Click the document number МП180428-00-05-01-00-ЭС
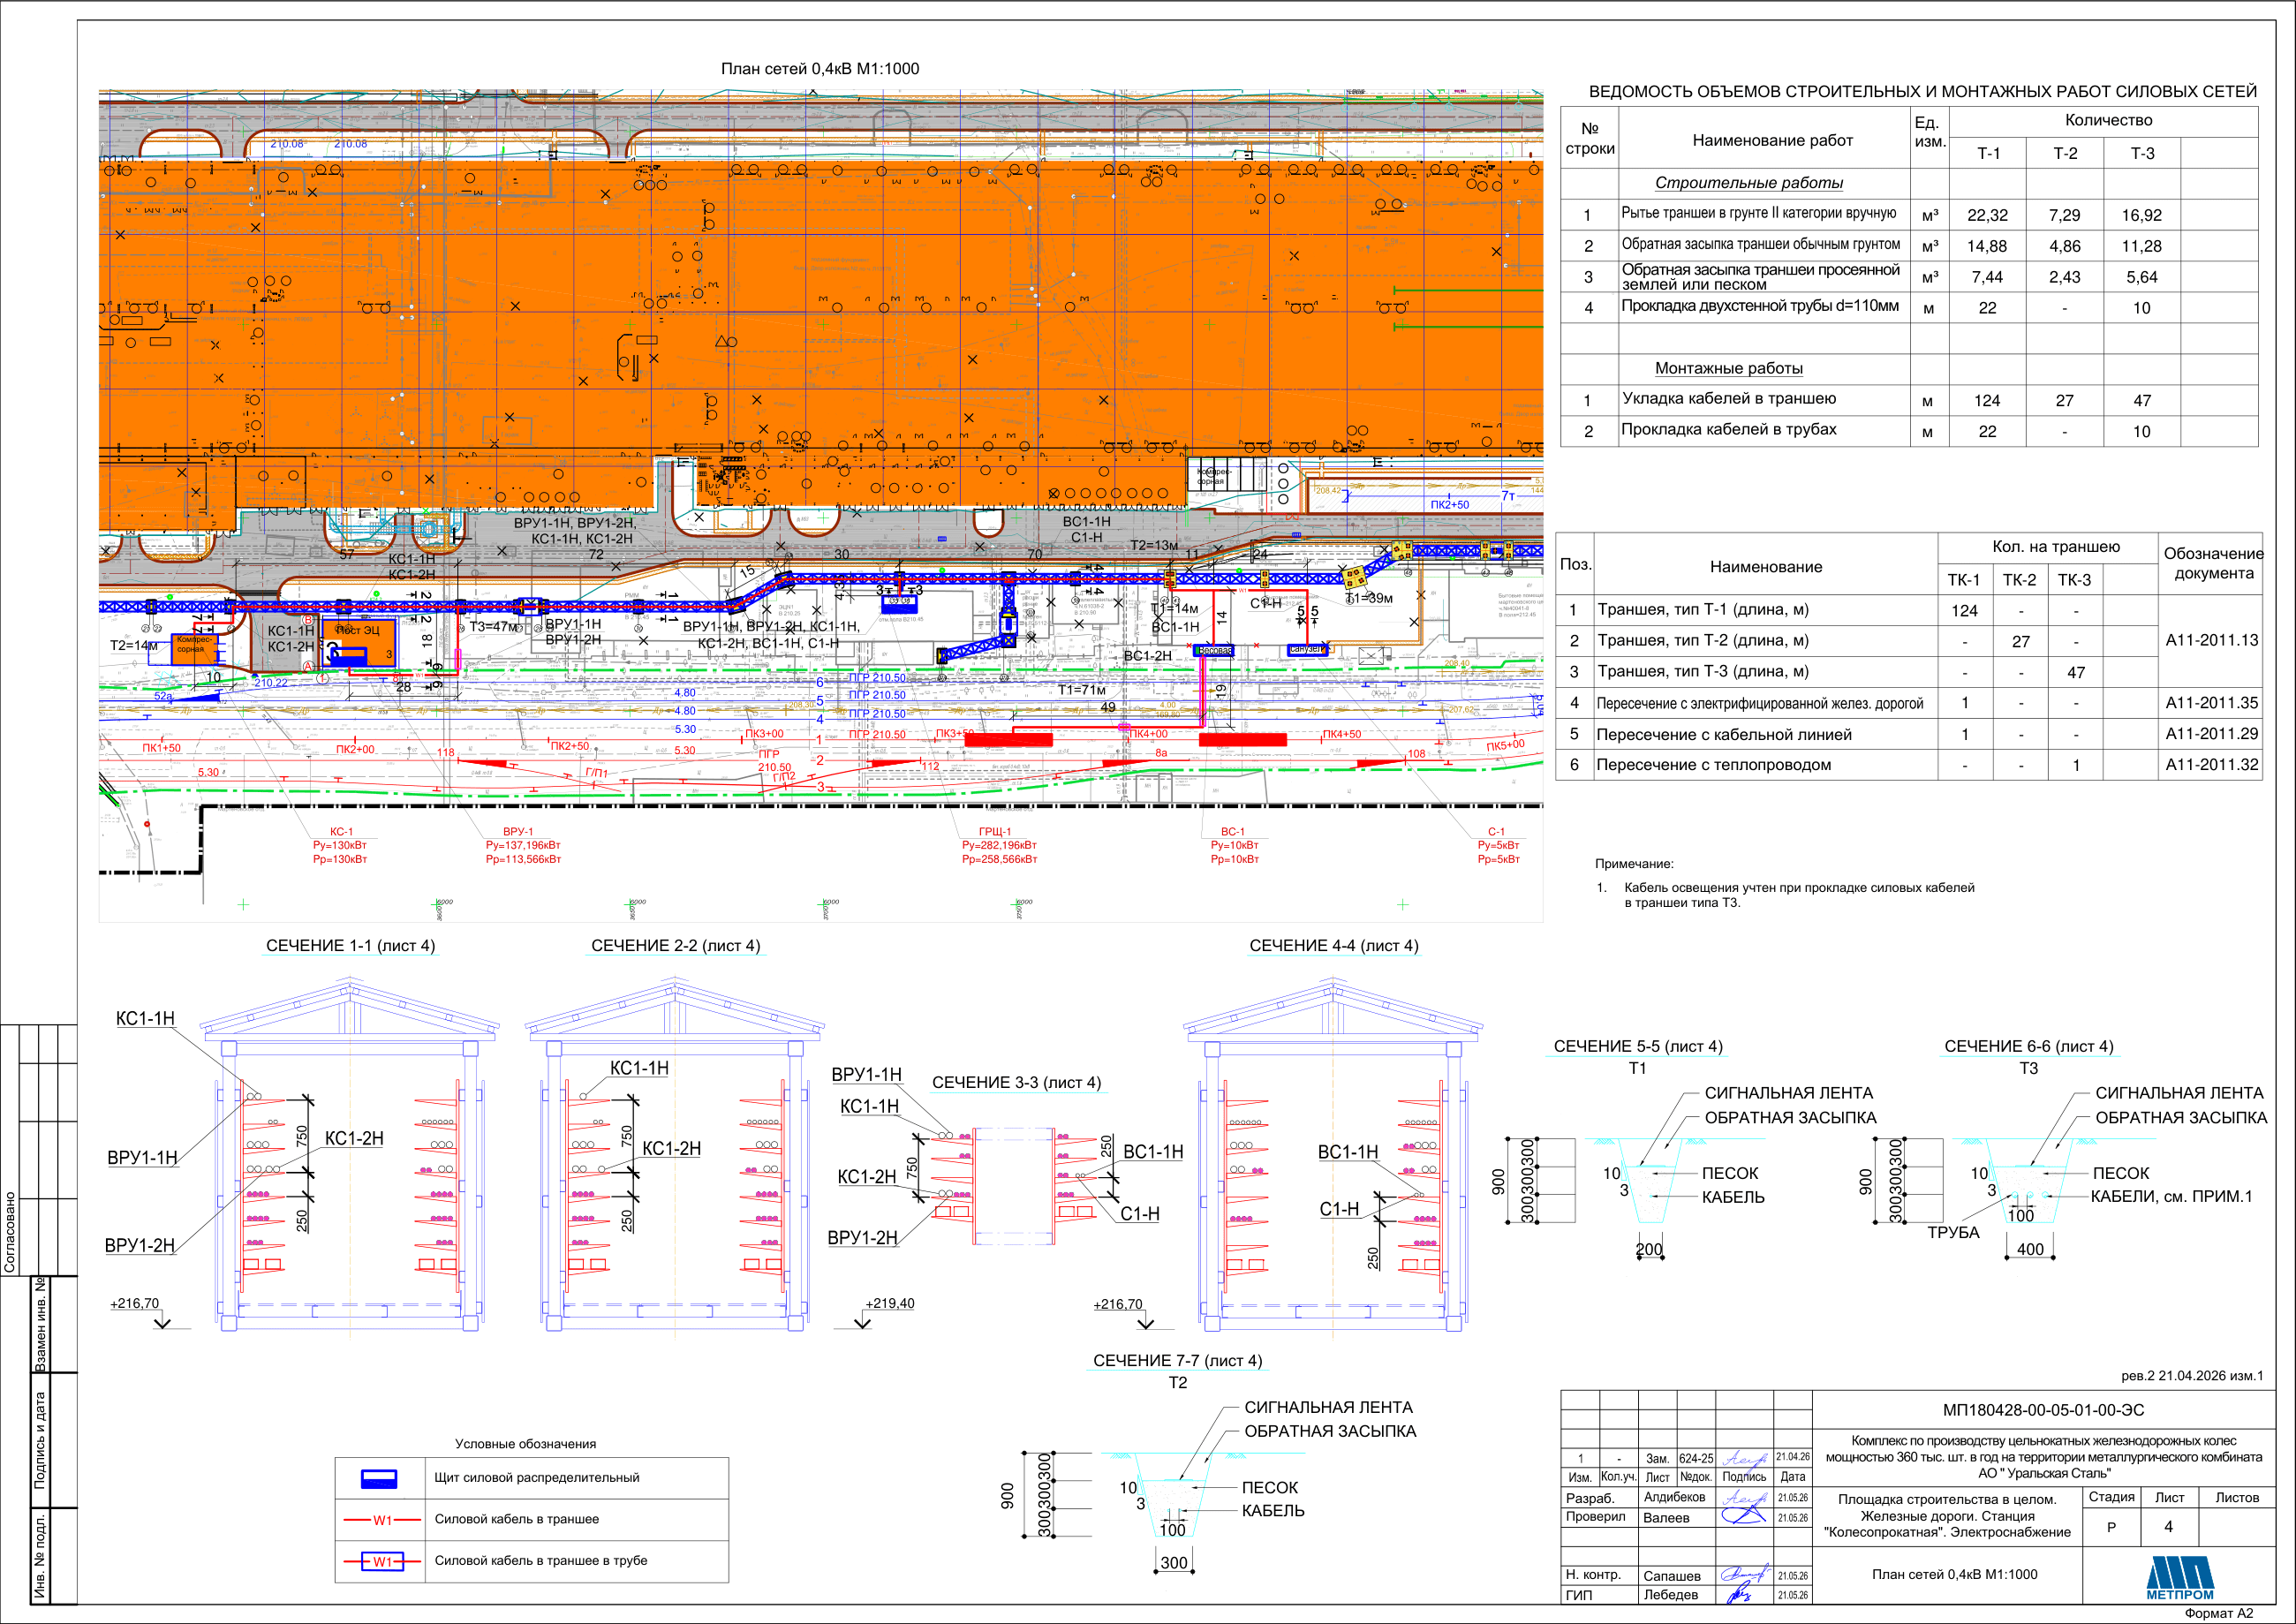Viewport: 2296px width, 1624px height. (2043, 1410)
